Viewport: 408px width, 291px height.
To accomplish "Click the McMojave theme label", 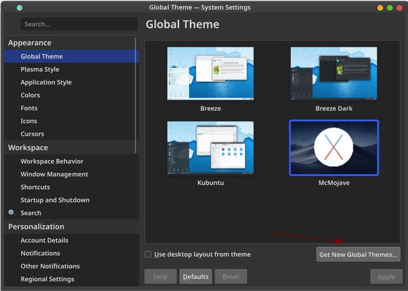I will pos(334,183).
